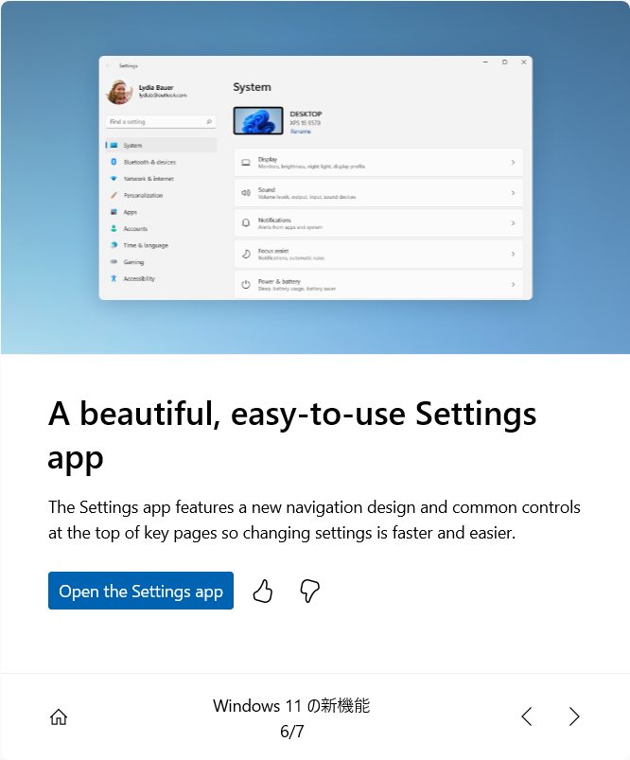Click the Settings app preview image

tap(315, 177)
